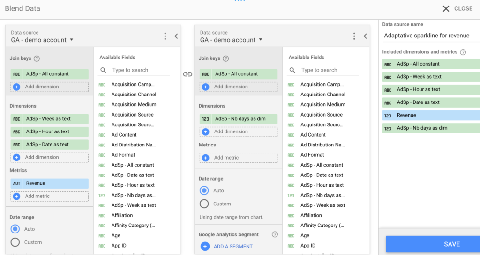This screenshot has width=480, height=255.
Task: Click the Join keys help icon in first source
Action: pyautogui.click(x=37, y=58)
